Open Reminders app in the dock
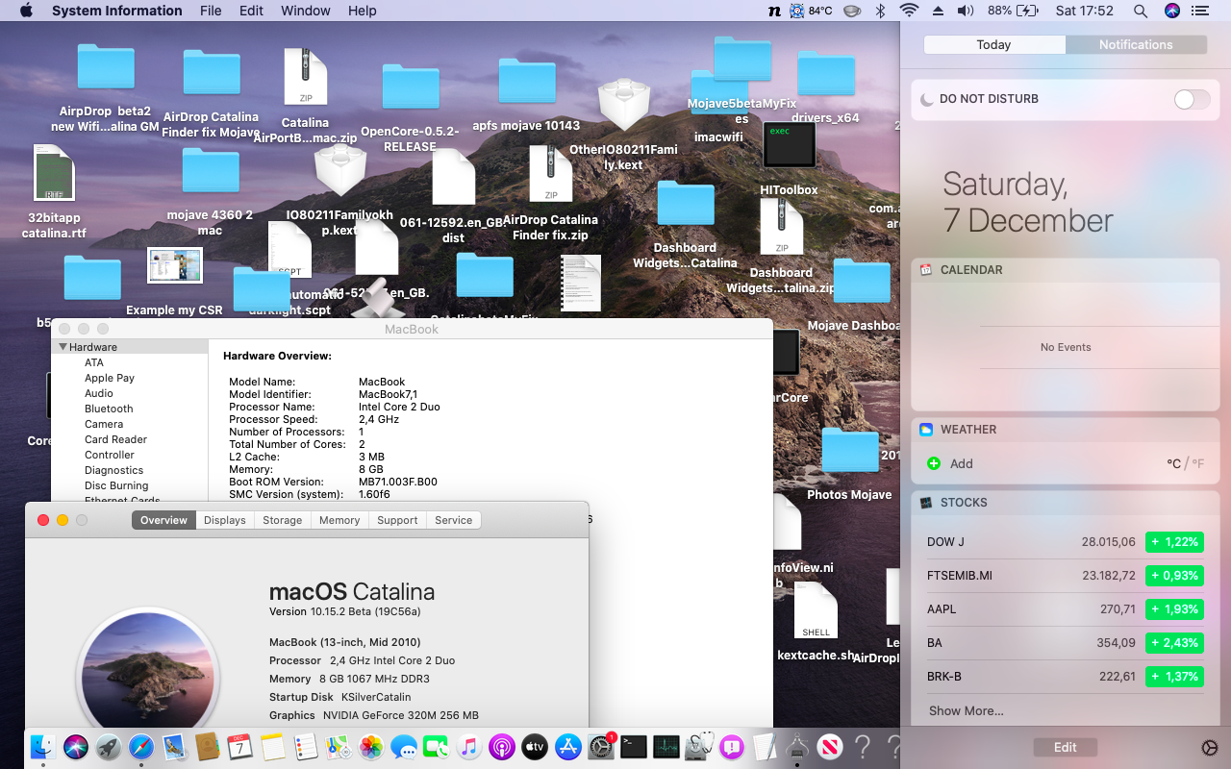 point(306,746)
